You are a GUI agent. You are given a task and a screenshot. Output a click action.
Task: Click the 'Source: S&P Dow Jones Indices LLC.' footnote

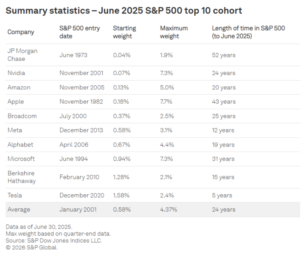[x=54, y=241]
